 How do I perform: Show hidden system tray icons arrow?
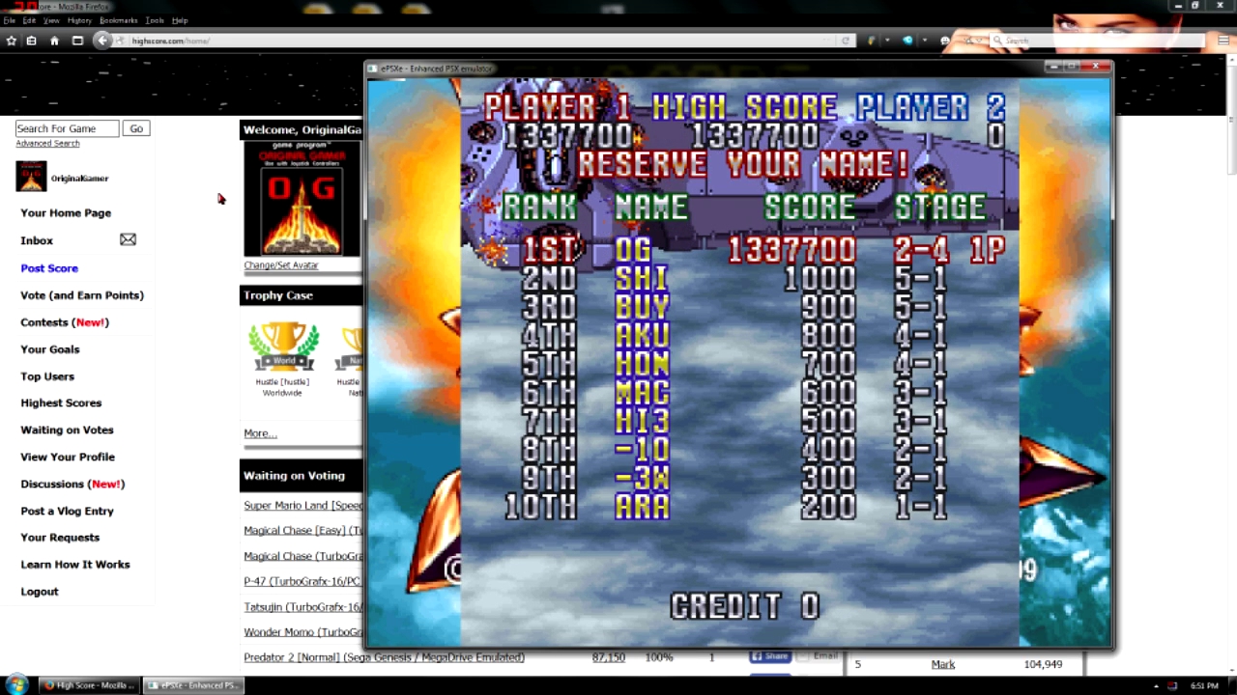tap(1156, 685)
